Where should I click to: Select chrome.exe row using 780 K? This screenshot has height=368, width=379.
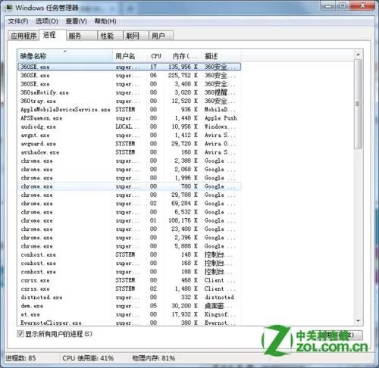click(x=130, y=186)
